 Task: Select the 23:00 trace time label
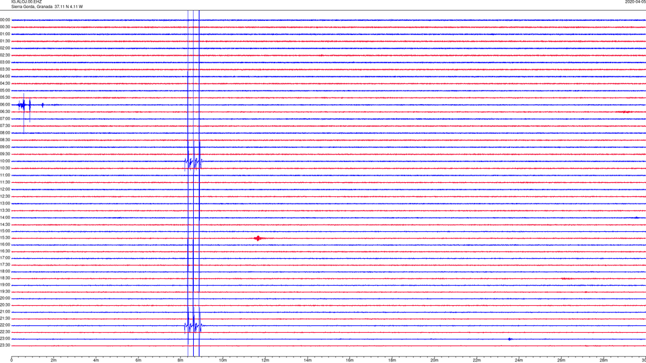click(5, 338)
